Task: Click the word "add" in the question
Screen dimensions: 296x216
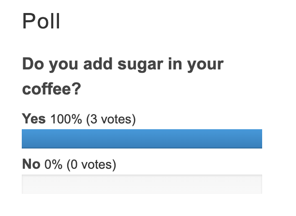Action: [100, 64]
